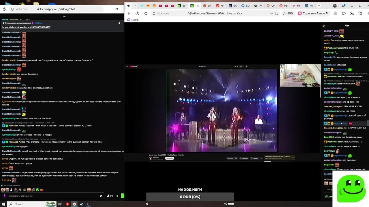Open the page options three-dots in address bar
The height and width of the screenshot is (207, 369).
[271, 14]
